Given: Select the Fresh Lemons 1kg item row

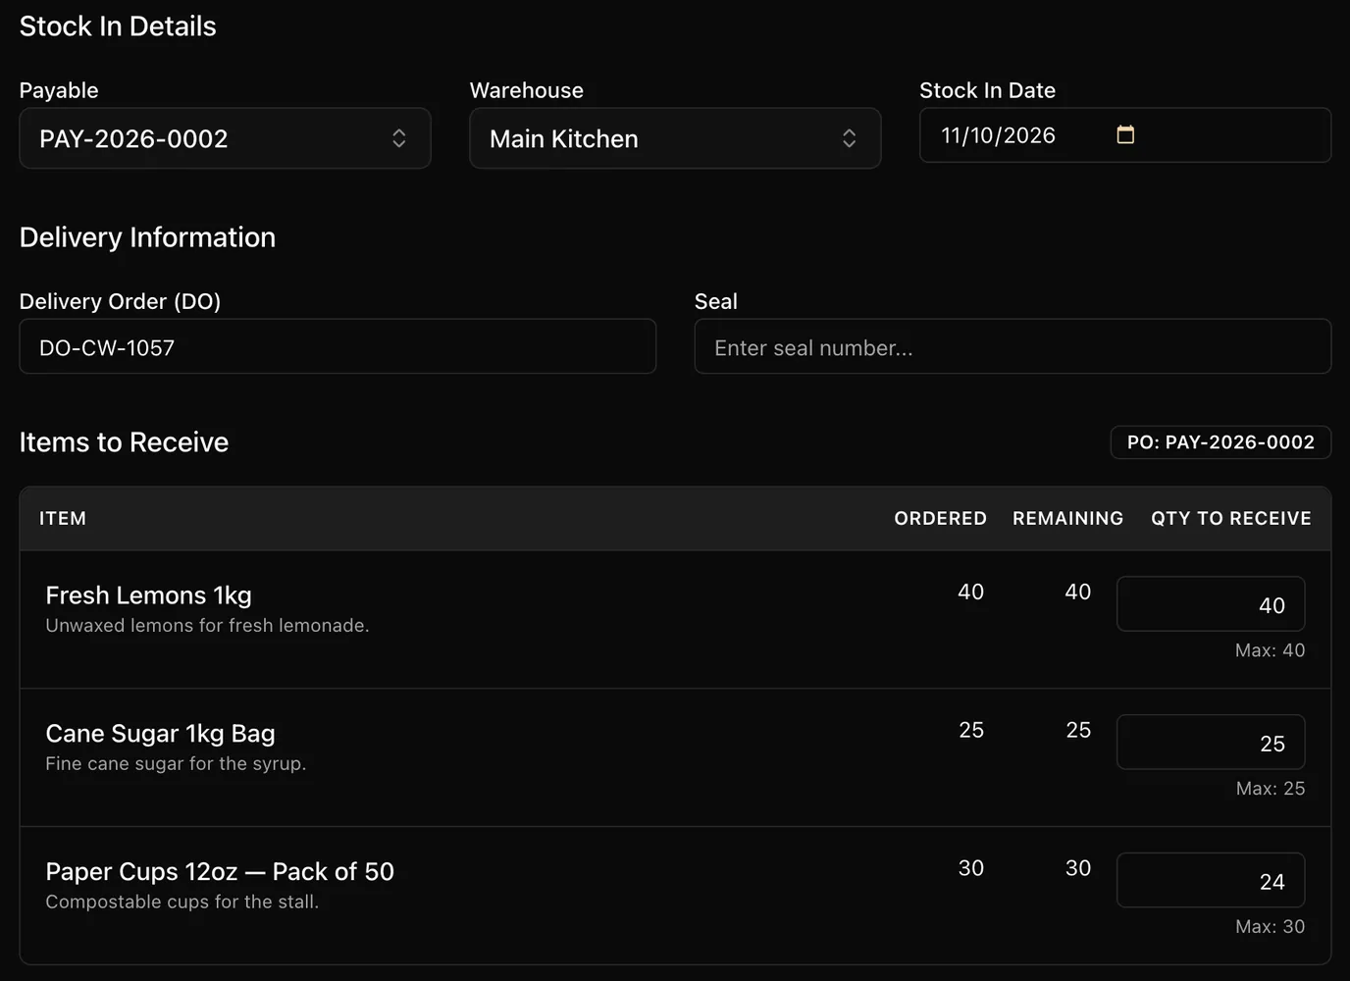Looking at the screenshot, I should (675, 619).
